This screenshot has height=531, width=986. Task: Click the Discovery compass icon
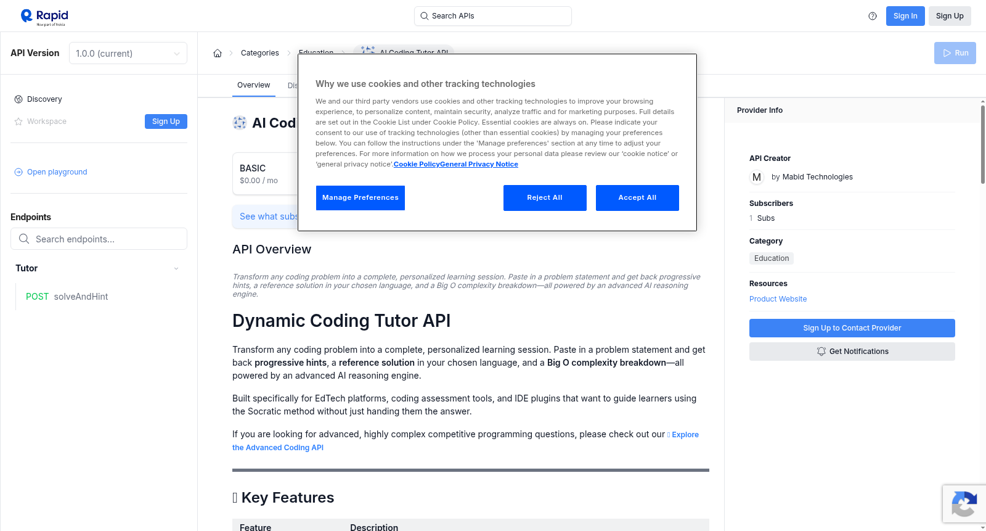(x=18, y=99)
